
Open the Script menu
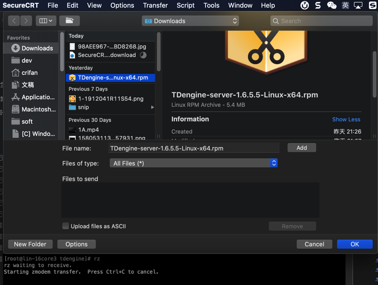point(185,5)
